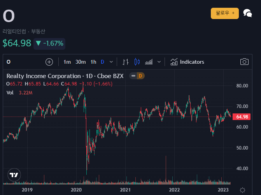Open the Indicators menu

tap(187, 62)
